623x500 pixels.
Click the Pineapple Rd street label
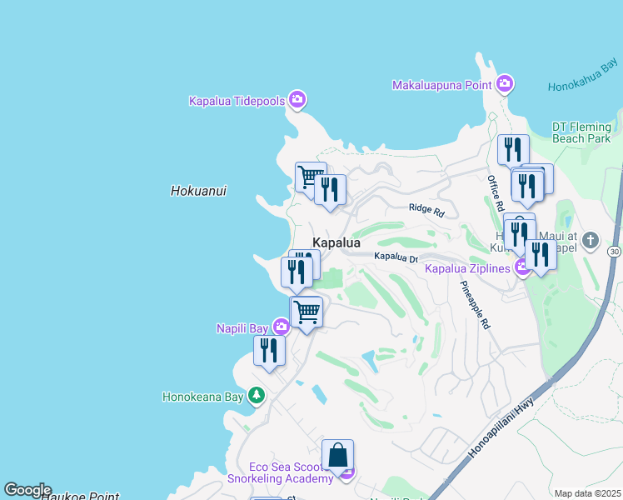(475, 305)
